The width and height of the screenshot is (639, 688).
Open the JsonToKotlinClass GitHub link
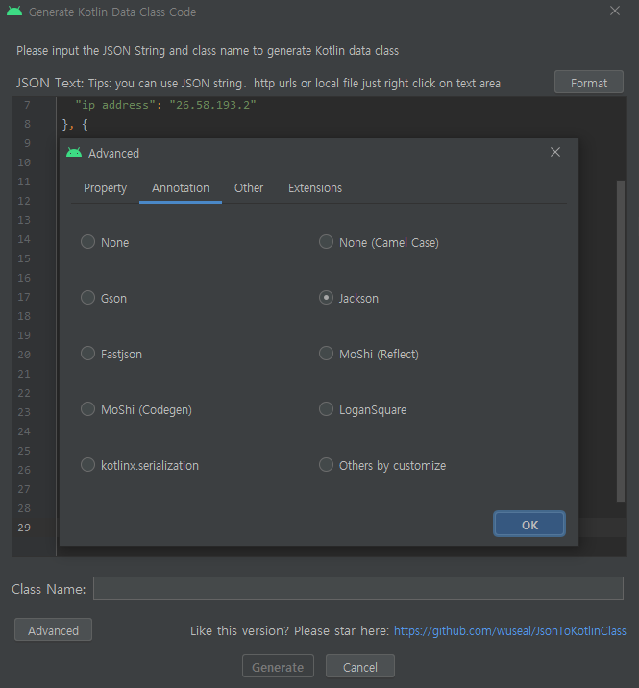point(509,630)
